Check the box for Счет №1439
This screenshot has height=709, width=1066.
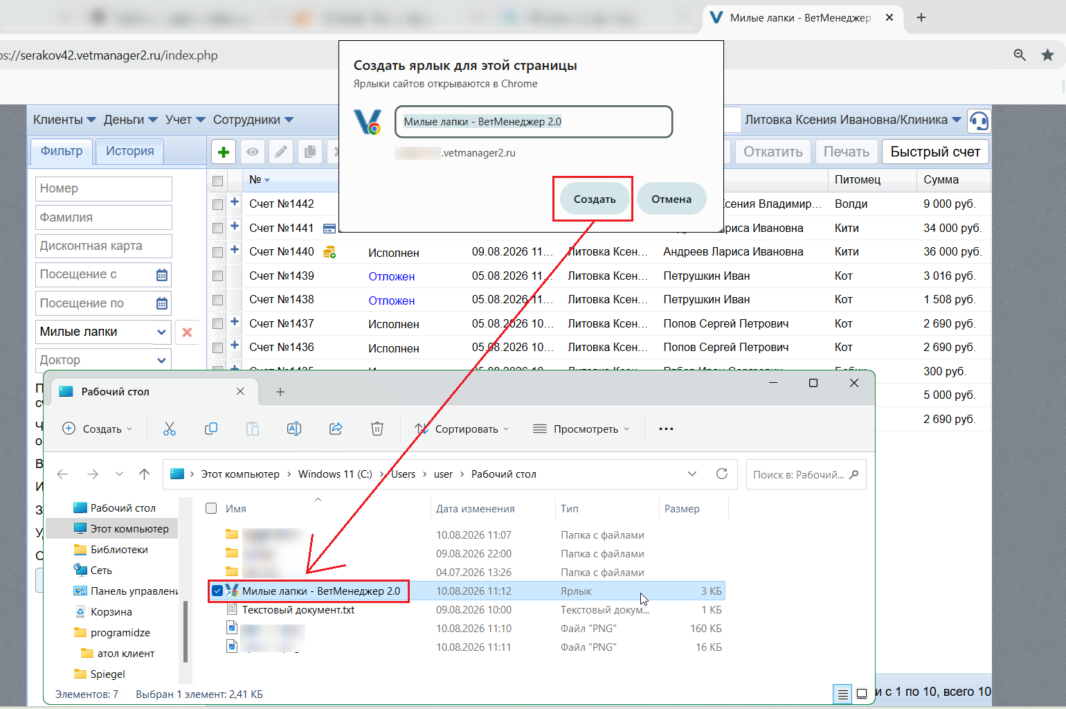pyautogui.click(x=217, y=276)
